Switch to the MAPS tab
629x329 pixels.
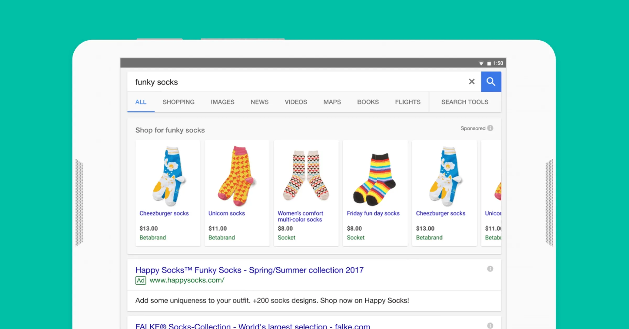pos(332,102)
